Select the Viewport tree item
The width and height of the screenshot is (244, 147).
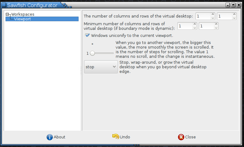click(x=42, y=19)
